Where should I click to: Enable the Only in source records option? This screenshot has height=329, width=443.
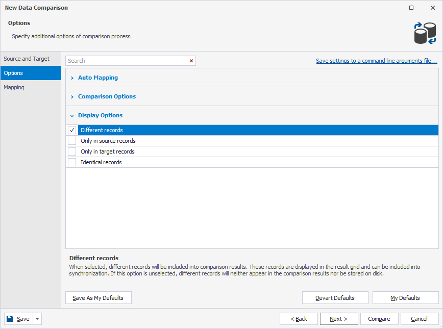click(72, 141)
